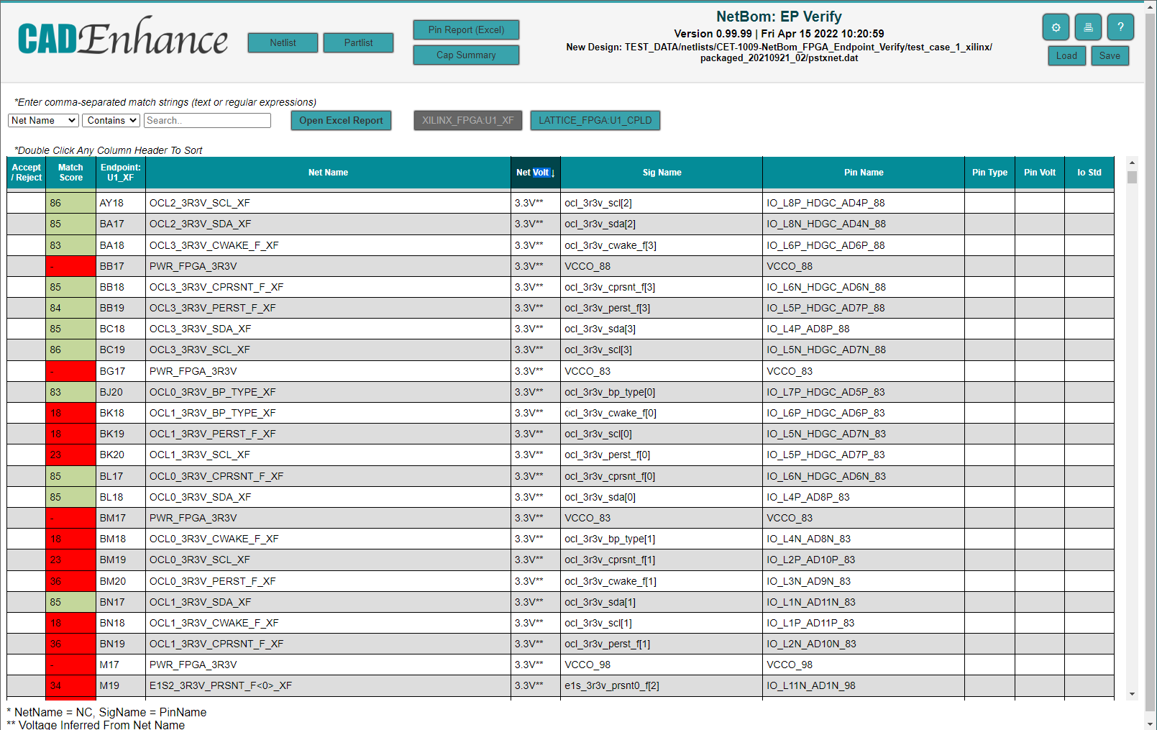
Task: Click table scrollbar up arrow
Action: pyautogui.click(x=1133, y=163)
